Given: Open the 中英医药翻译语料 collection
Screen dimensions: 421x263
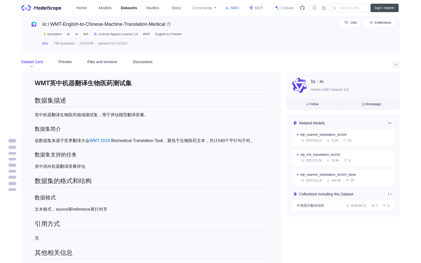Looking at the screenshot, I should (x=310, y=206).
